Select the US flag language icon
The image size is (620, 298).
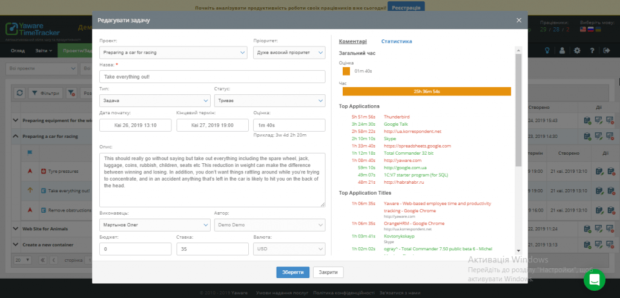[584, 29]
